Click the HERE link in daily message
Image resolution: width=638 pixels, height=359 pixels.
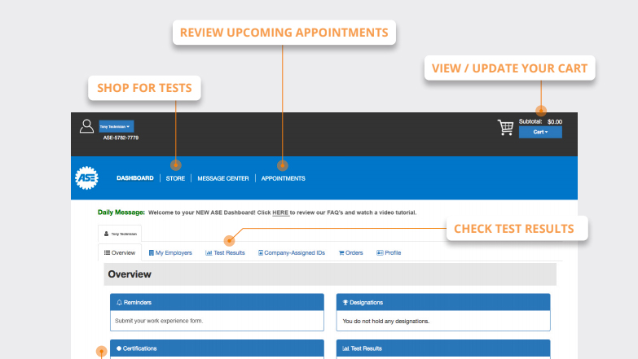(x=280, y=212)
